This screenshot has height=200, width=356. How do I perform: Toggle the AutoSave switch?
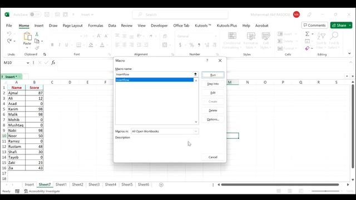click(x=35, y=14)
